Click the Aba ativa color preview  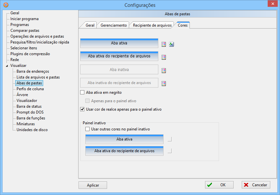[x=119, y=43]
